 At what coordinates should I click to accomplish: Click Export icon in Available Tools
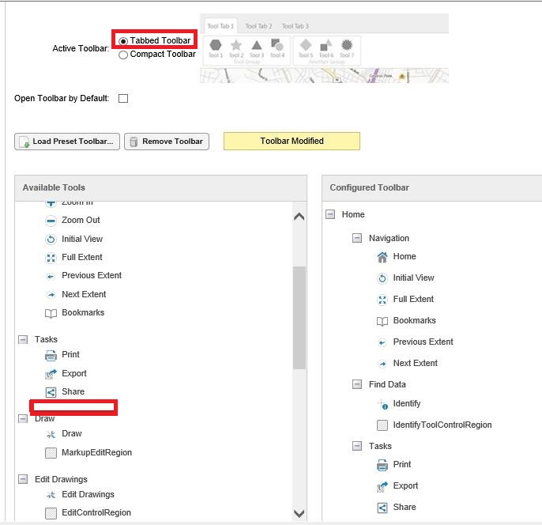coord(51,374)
